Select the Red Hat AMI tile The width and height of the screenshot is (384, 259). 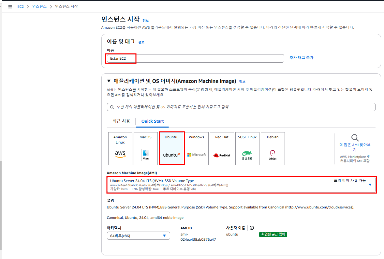point(222,148)
